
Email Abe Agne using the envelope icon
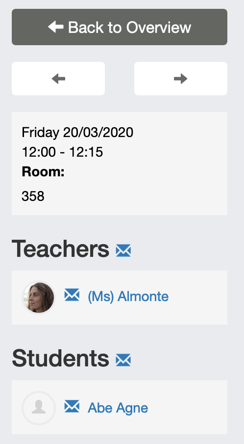[x=72, y=406]
